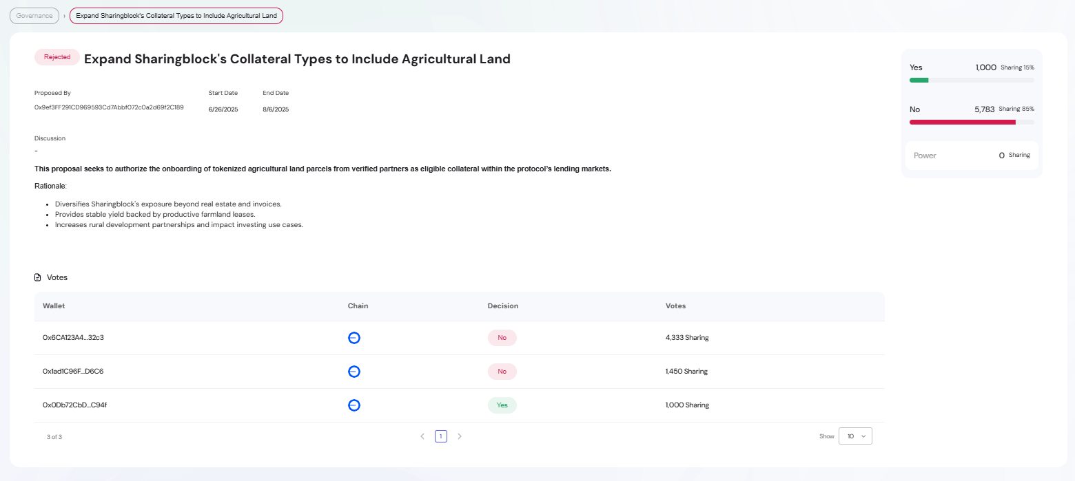The width and height of the screenshot is (1075, 481).
Task: Click the chevron inside the Show page-size selector
Action: [x=865, y=436]
